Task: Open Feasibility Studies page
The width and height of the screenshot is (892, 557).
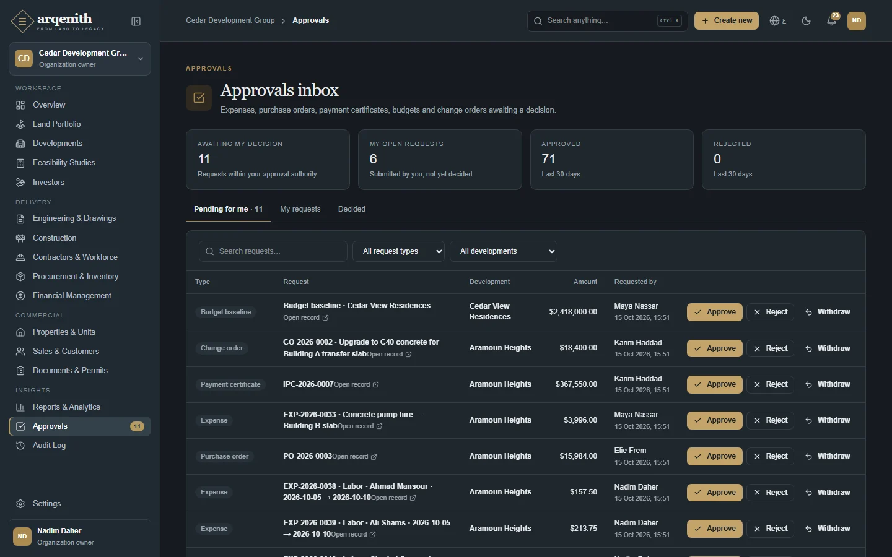Action: point(80,163)
